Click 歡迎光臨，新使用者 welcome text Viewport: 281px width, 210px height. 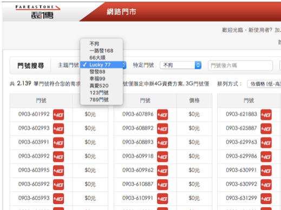(x=247, y=30)
